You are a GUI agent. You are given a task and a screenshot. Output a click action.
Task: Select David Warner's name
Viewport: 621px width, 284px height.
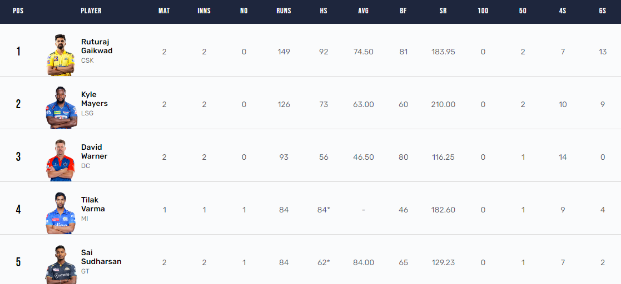pos(94,151)
